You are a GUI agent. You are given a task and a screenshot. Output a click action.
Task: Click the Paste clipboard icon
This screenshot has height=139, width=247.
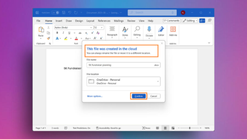point(41,30)
